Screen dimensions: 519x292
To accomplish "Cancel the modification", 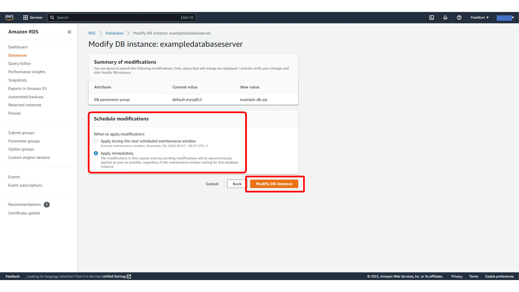I will coord(212,184).
